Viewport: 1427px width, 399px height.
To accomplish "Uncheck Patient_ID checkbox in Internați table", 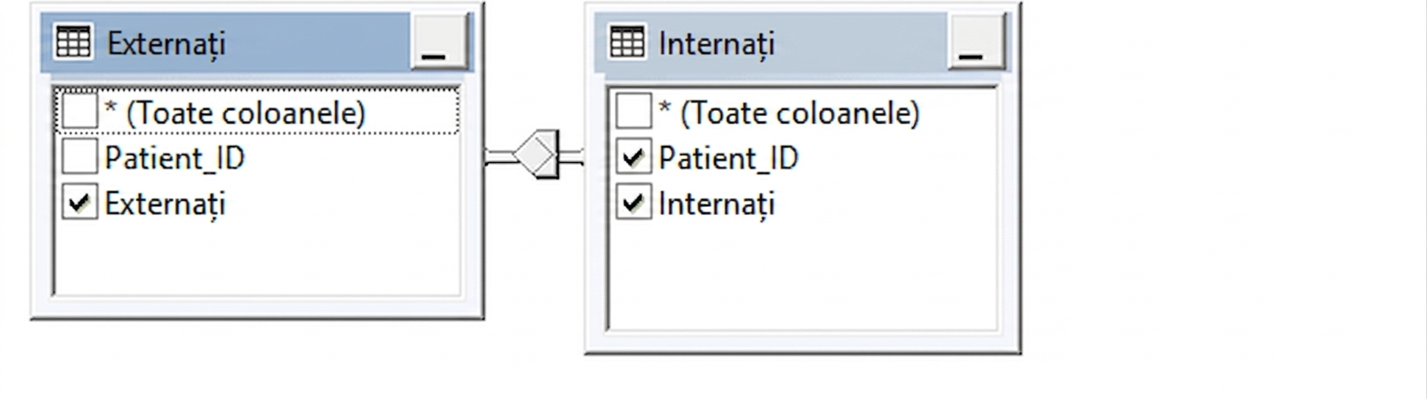I will [633, 158].
